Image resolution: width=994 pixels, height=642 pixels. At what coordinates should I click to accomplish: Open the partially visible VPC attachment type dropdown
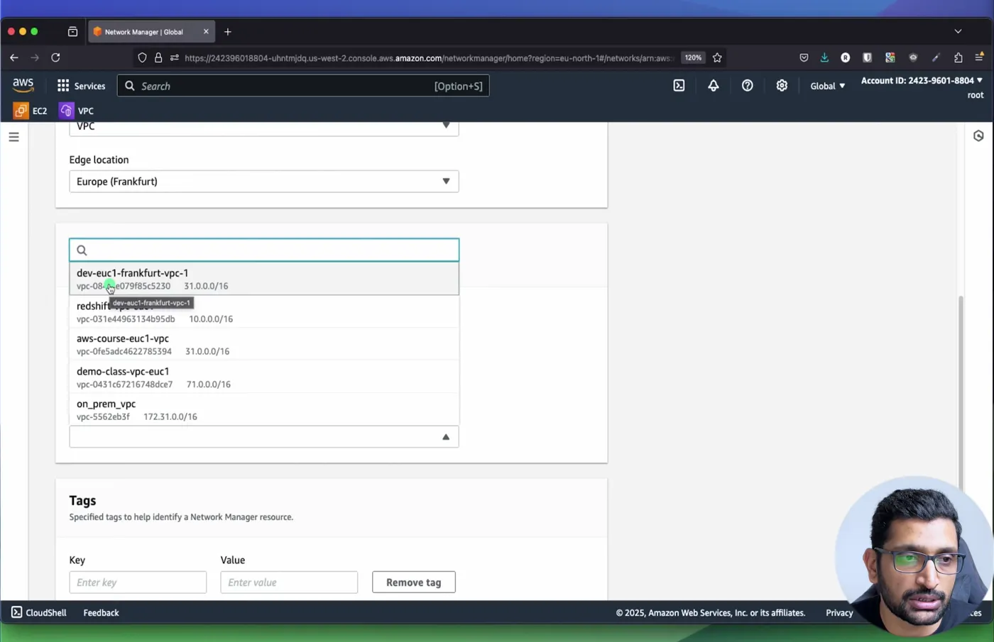(264, 128)
